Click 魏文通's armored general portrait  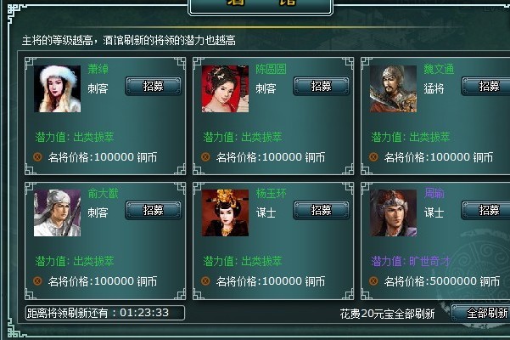click(393, 88)
